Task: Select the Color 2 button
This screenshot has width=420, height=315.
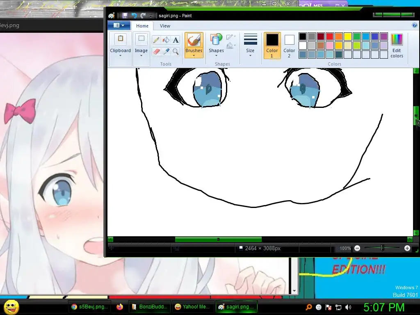Action: click(289, 46)
